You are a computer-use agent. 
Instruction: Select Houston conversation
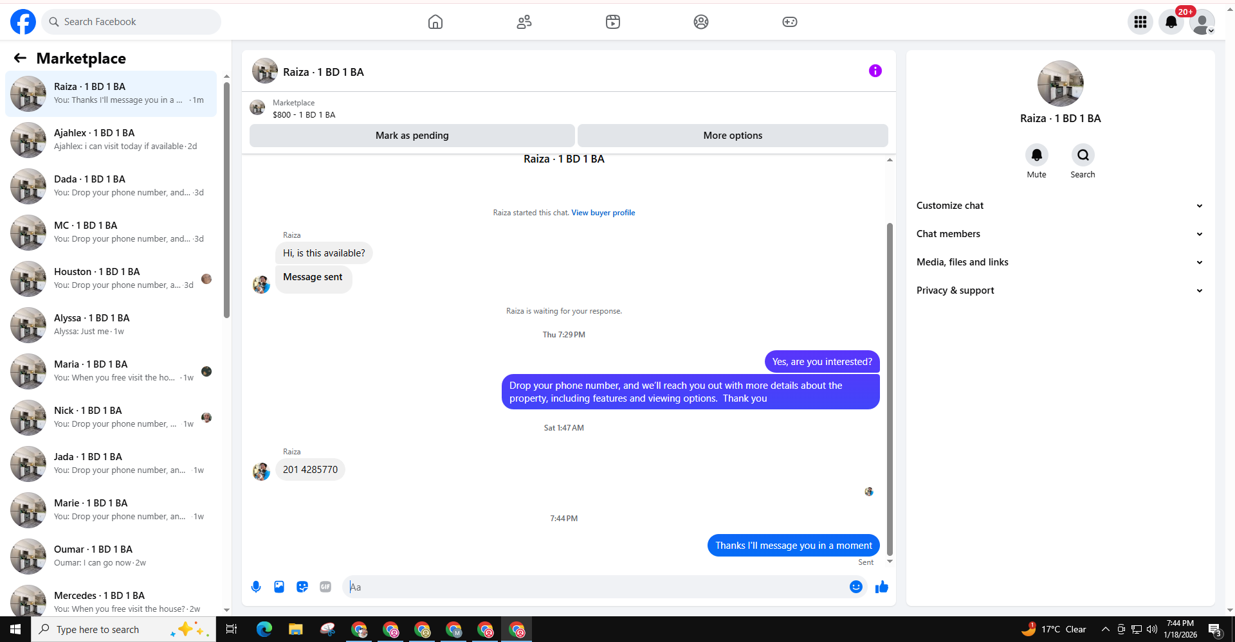click(x=111, y=279)
